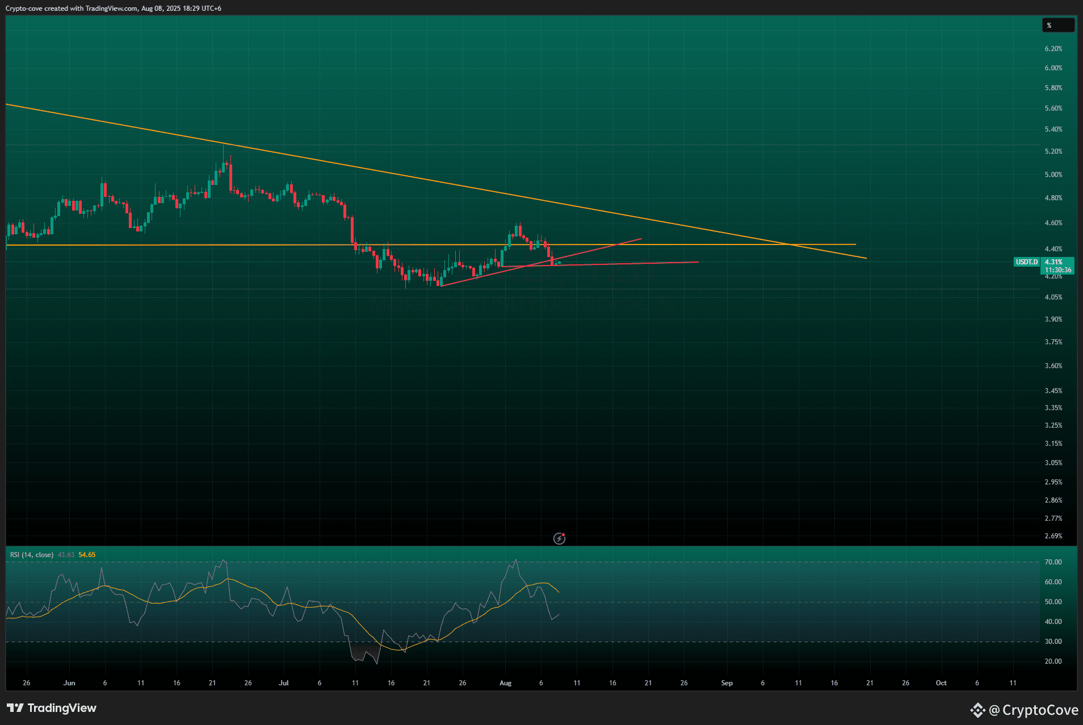1083x725 pixels.
Task: Click the Jul label on time axis
Action: click(284, 683)
